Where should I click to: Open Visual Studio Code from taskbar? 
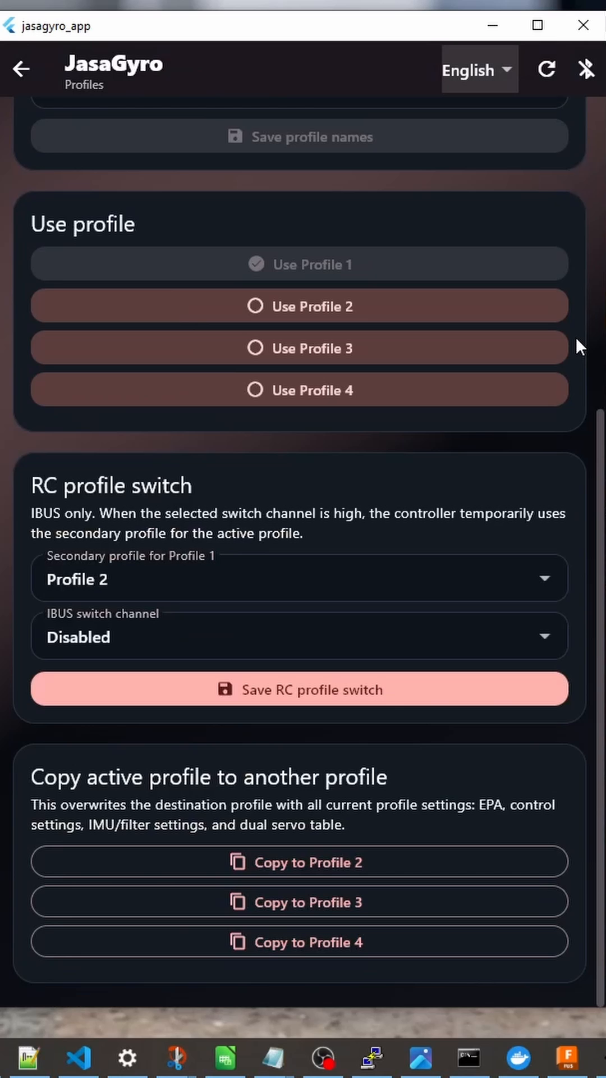[79, 1058]
